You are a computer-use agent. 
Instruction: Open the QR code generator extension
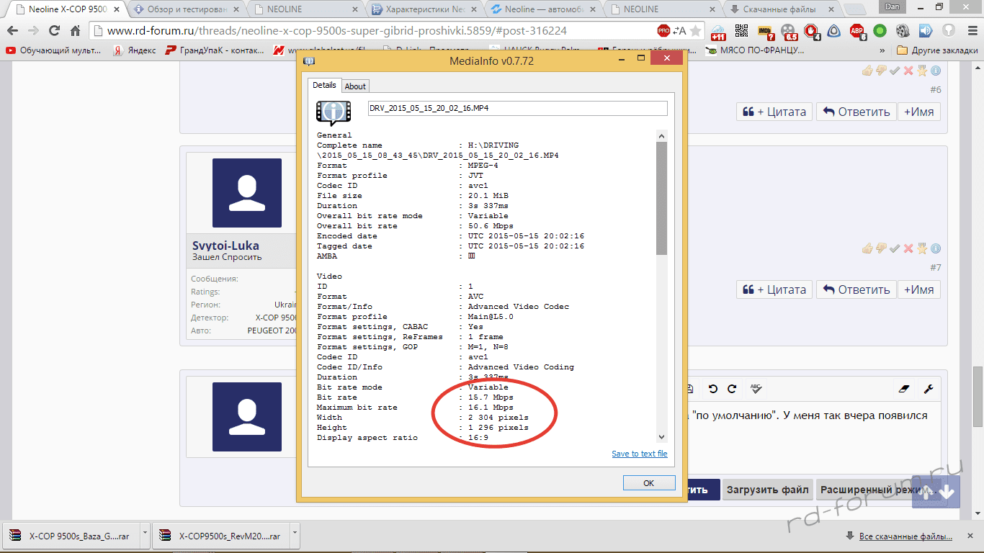[x=743, y=31]
